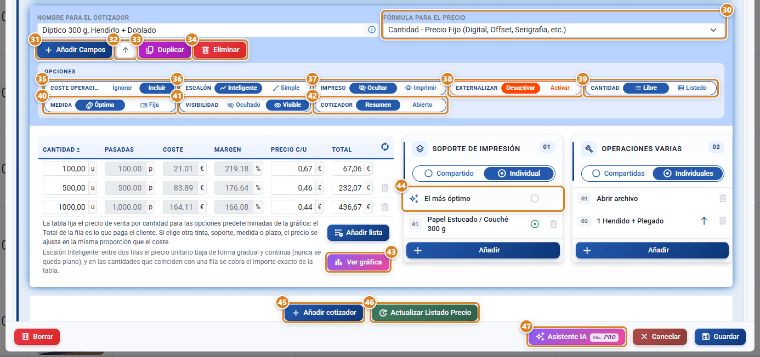Image resolution: width=760 pixels, height=357 pixels.
Task: Click the Abrir archivo operation row
Action: click(x=652, y=198)
